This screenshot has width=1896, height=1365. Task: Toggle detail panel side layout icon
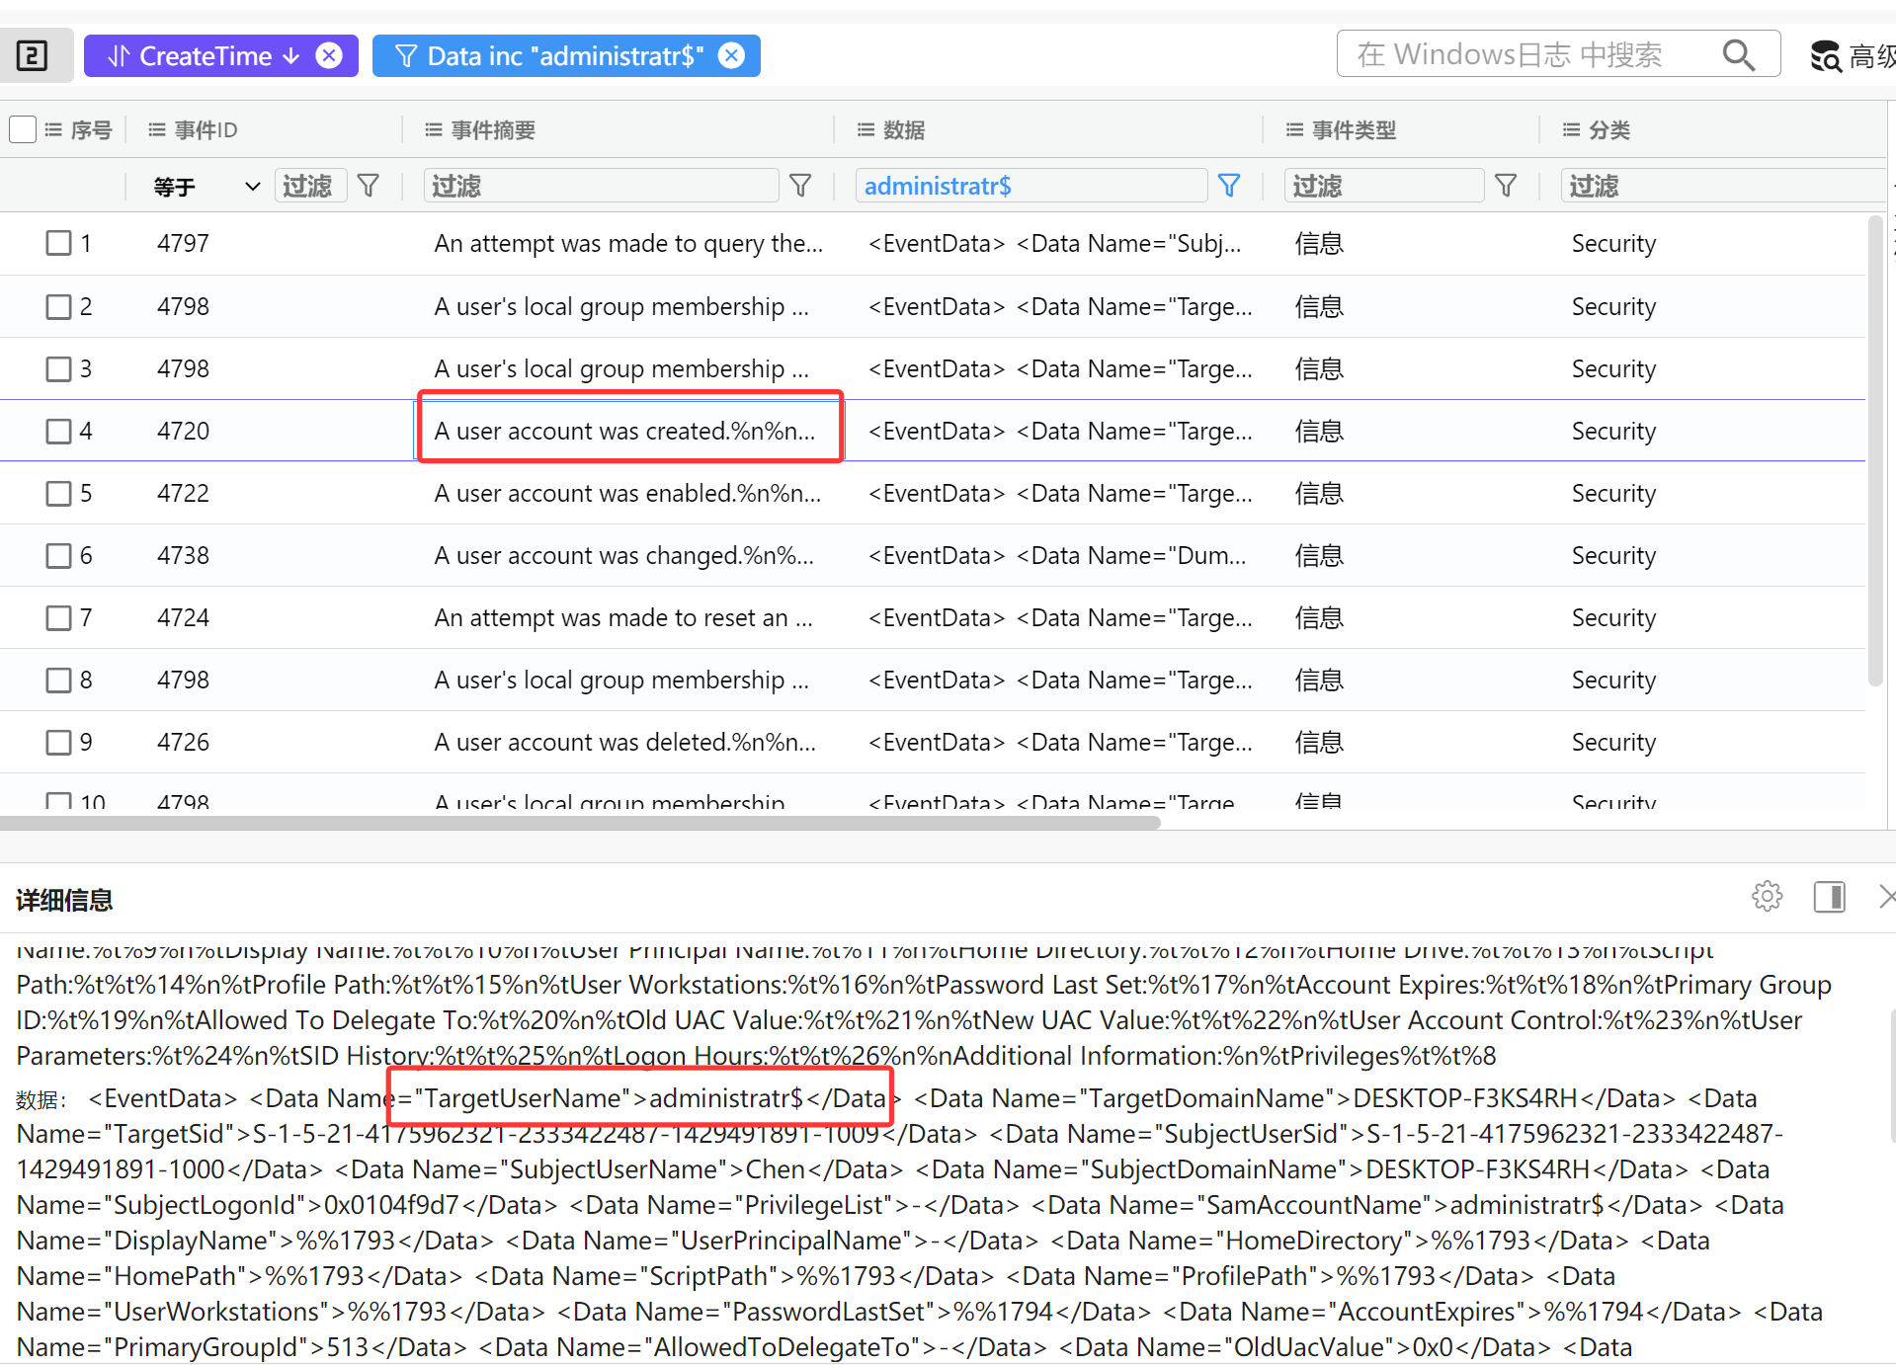(1829, 896)
